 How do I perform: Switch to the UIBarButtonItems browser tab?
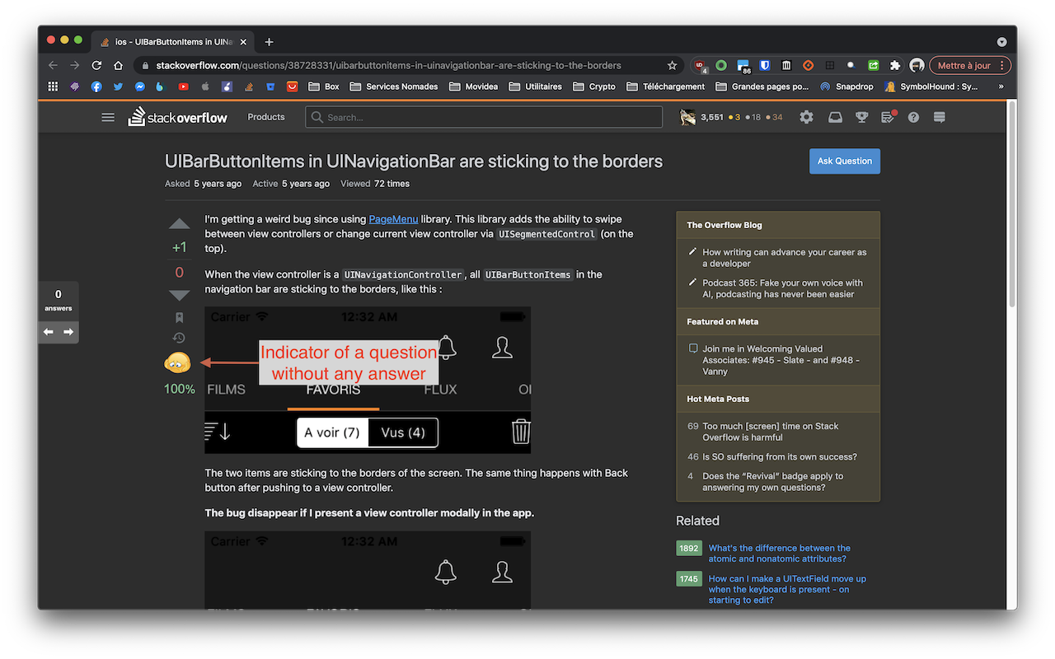pos(169,41)
